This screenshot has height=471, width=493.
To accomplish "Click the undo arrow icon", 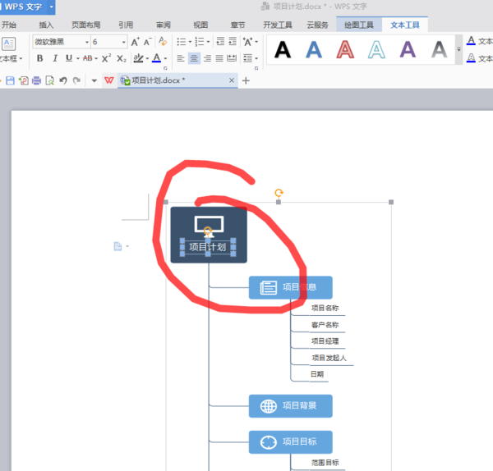I will 63,80.
